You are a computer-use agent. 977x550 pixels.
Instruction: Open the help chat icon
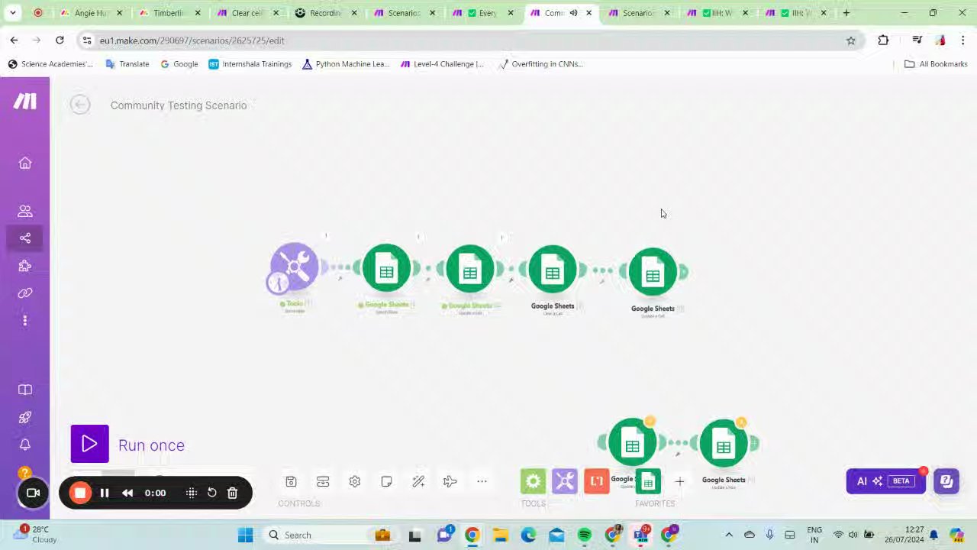pos(946,481)
